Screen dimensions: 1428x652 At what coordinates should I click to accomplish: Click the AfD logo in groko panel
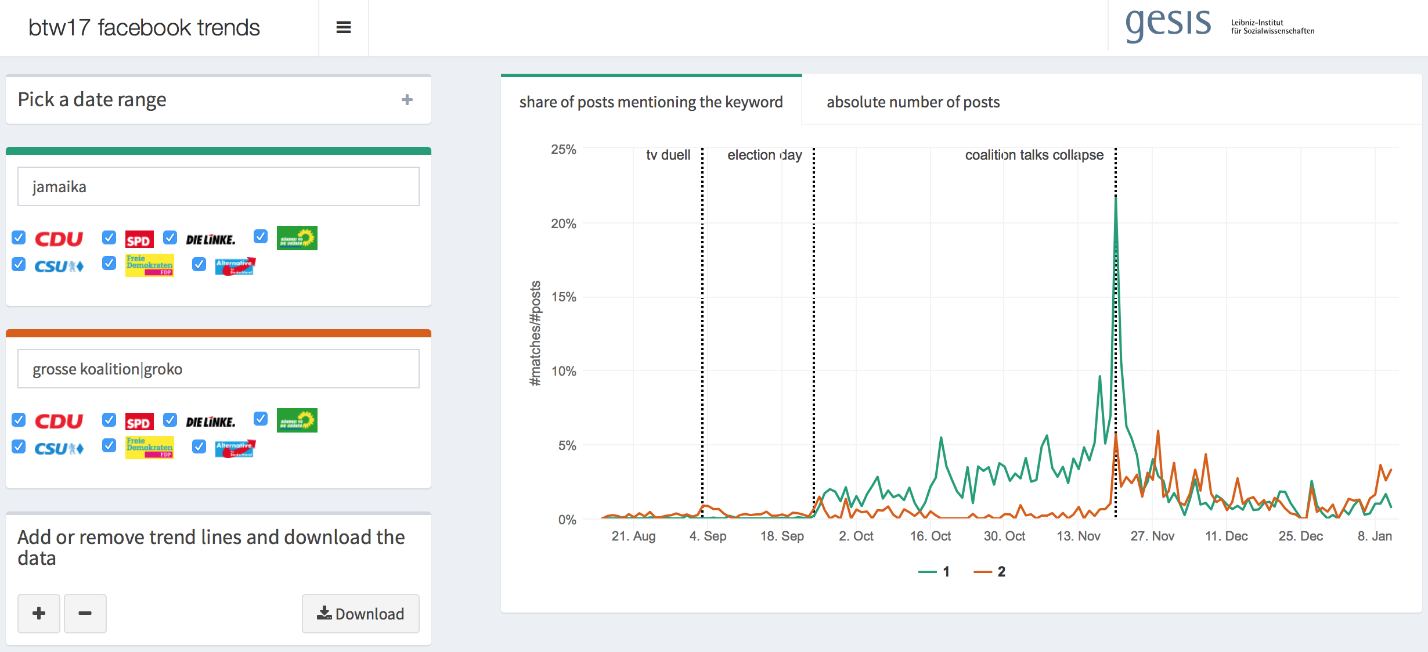(x=235, y=448)
